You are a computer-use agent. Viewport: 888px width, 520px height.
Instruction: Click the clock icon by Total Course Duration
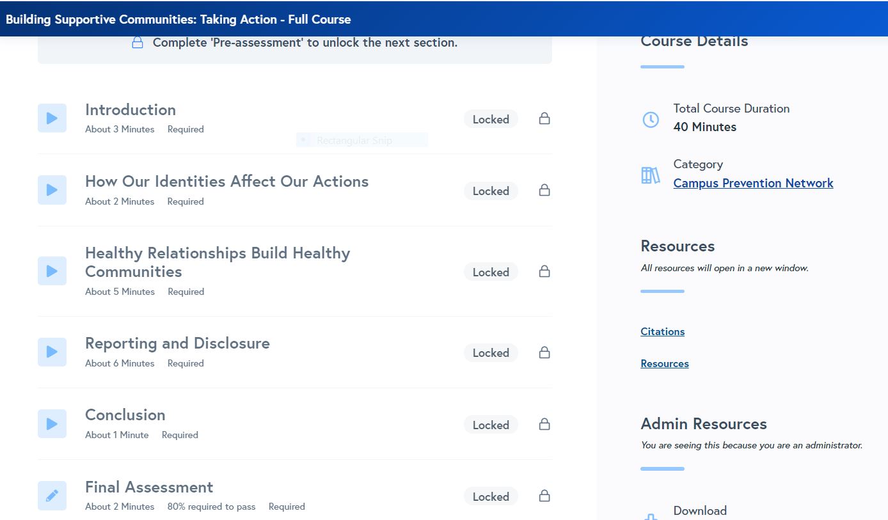click(x=651, y=119)
